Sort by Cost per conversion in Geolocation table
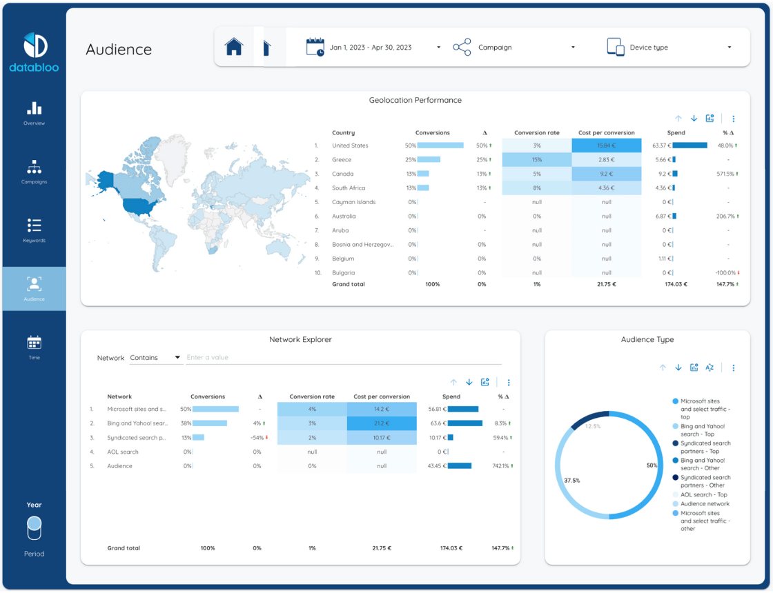 606,132
